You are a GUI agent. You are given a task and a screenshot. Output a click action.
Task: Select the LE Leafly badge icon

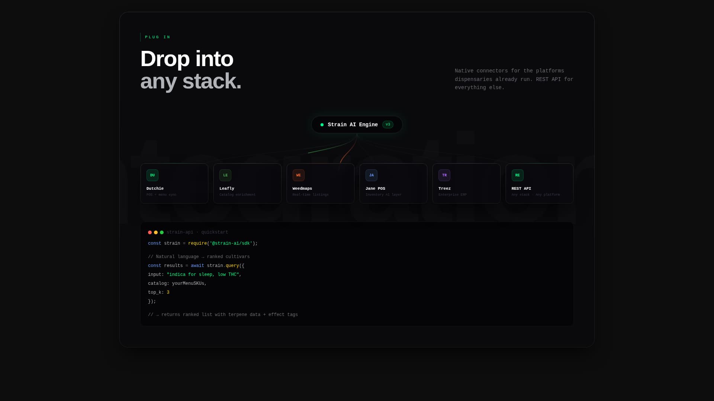225,175
